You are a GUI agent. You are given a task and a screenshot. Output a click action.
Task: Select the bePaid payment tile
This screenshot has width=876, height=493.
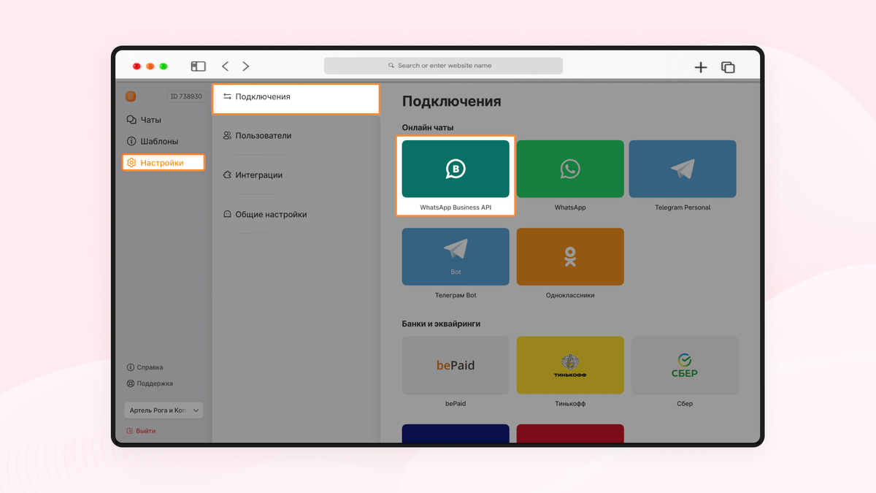pyautogui.click(x=455, y=364)
